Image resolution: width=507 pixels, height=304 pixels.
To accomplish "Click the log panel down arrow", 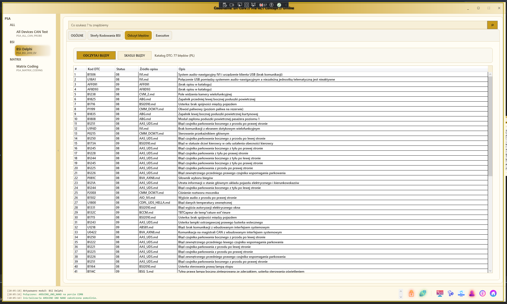I will pyautogui.click(x=401, y=297).
